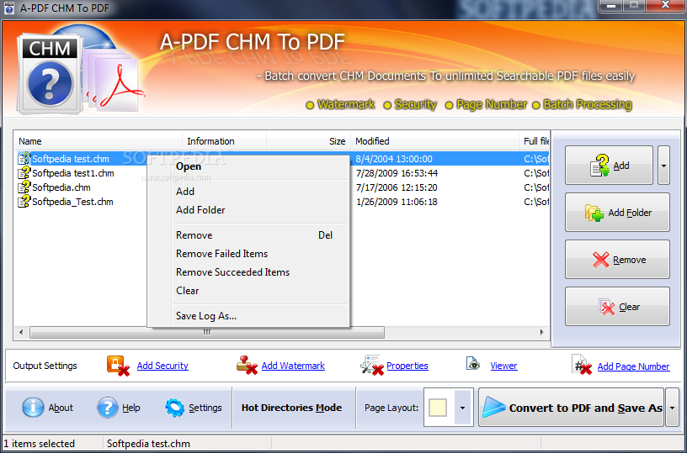Screen dimensions: 687x453
Task: Select the Softpedia_Test.chm file name
Action: [x=72, y=202]
